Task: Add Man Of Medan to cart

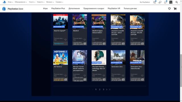Action: coord(104,80)
